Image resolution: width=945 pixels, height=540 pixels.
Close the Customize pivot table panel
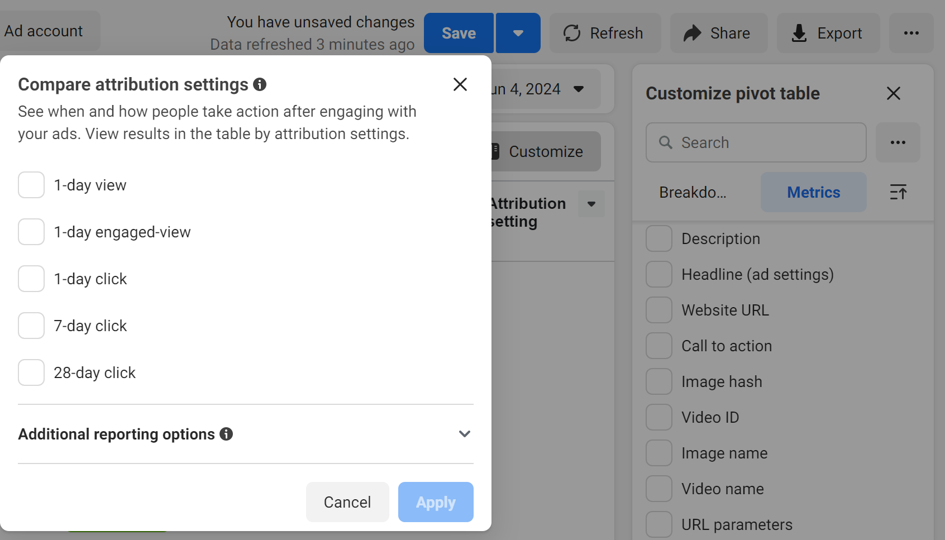893,93
